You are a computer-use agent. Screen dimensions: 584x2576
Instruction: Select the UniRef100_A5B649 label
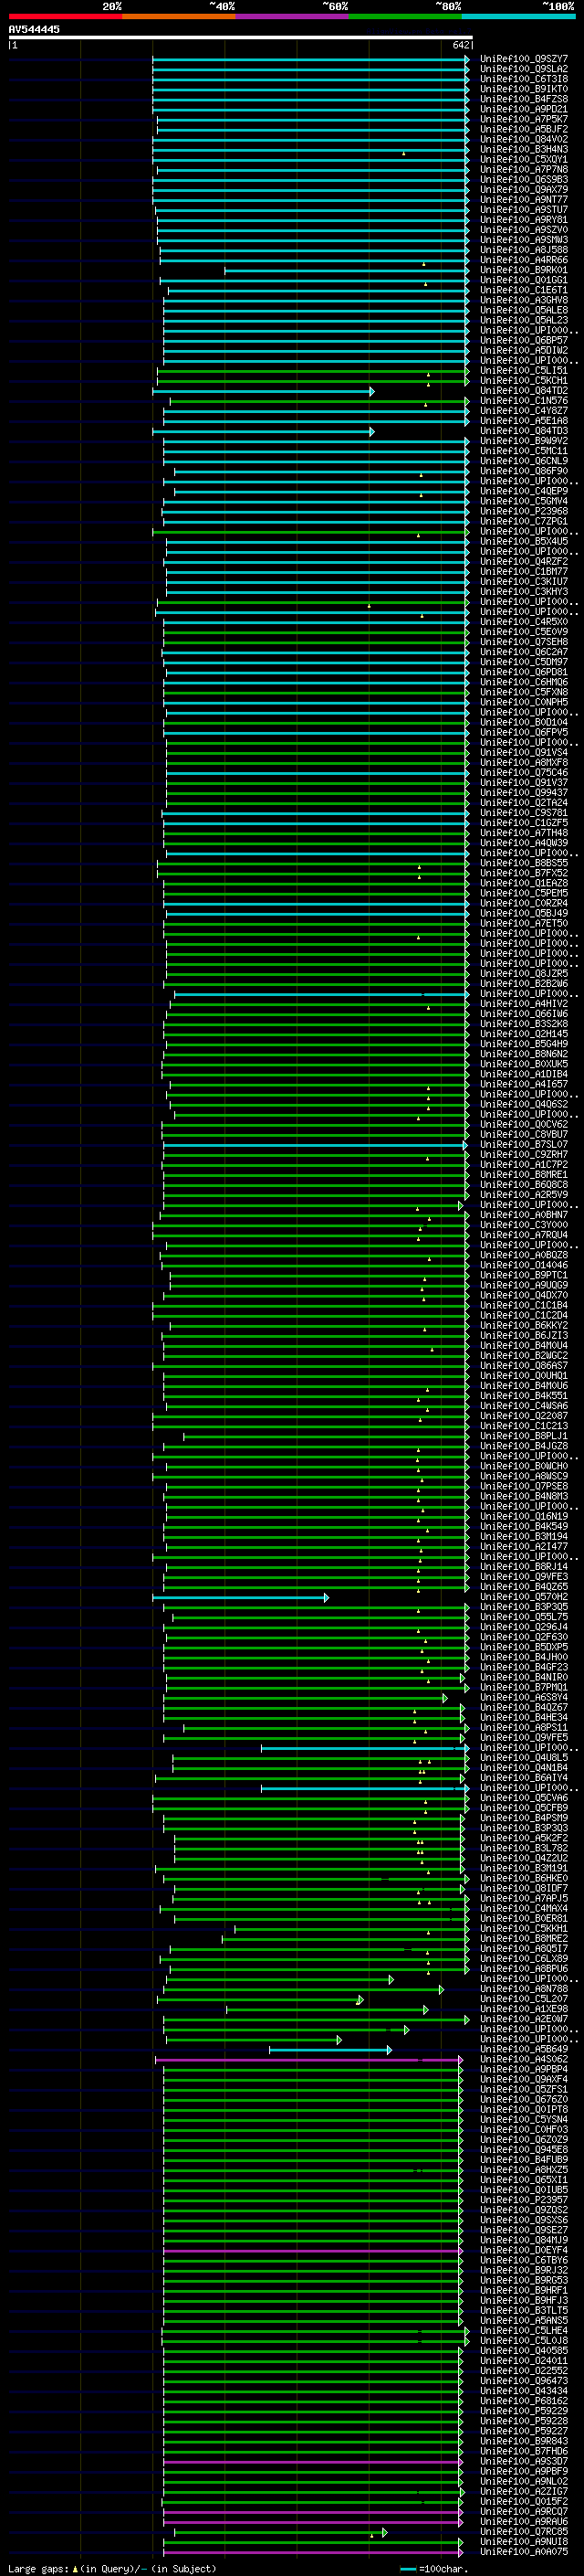524,2050
